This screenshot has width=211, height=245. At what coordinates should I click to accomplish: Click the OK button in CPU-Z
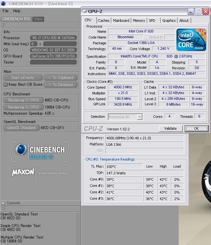click(x=196, y=128)
